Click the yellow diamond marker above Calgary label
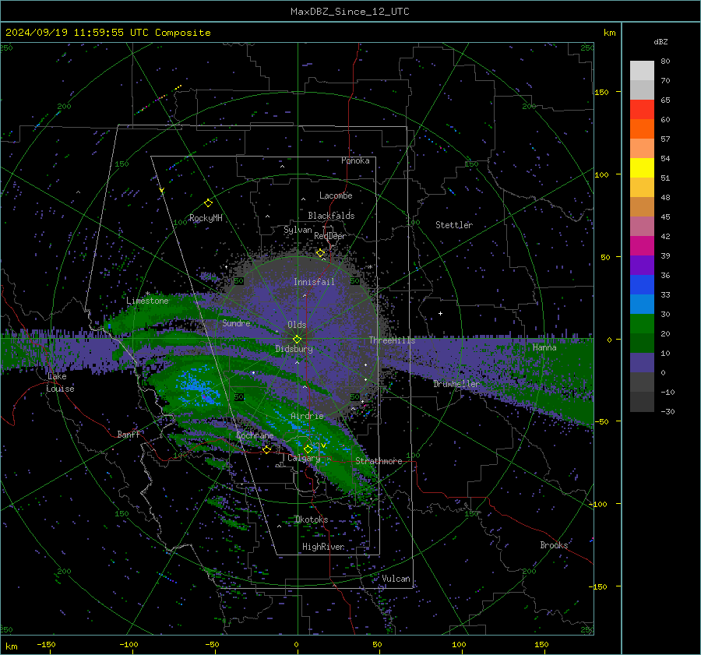This screenshot has height=655, width=701. tap(308, 449)
